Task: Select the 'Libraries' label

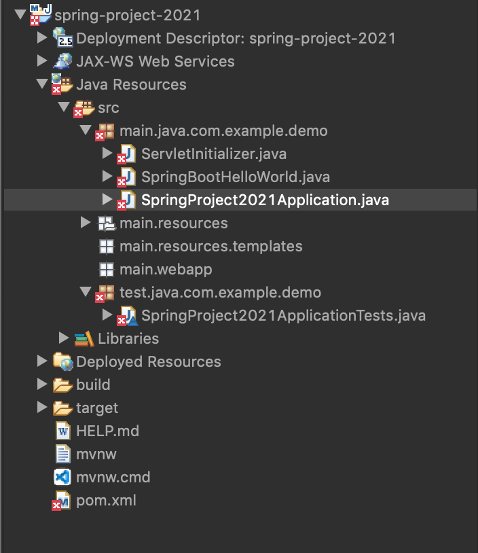Action: pos(128,338)
